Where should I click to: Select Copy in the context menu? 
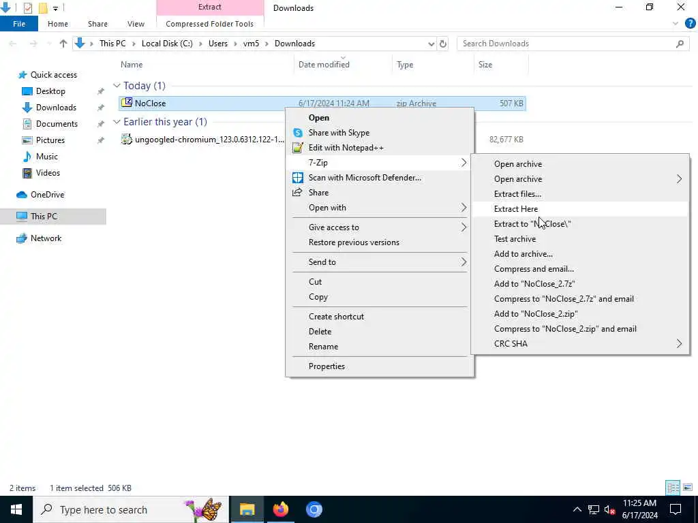click(x=380, y=297)
